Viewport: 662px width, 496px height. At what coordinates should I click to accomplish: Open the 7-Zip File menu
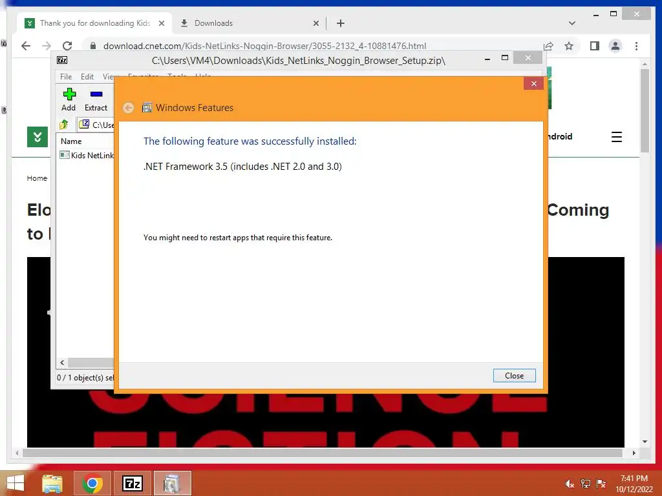click(x=66, y=77)
